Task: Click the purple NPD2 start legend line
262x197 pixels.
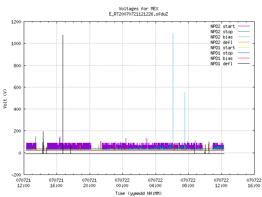Action: click(244, 26)
